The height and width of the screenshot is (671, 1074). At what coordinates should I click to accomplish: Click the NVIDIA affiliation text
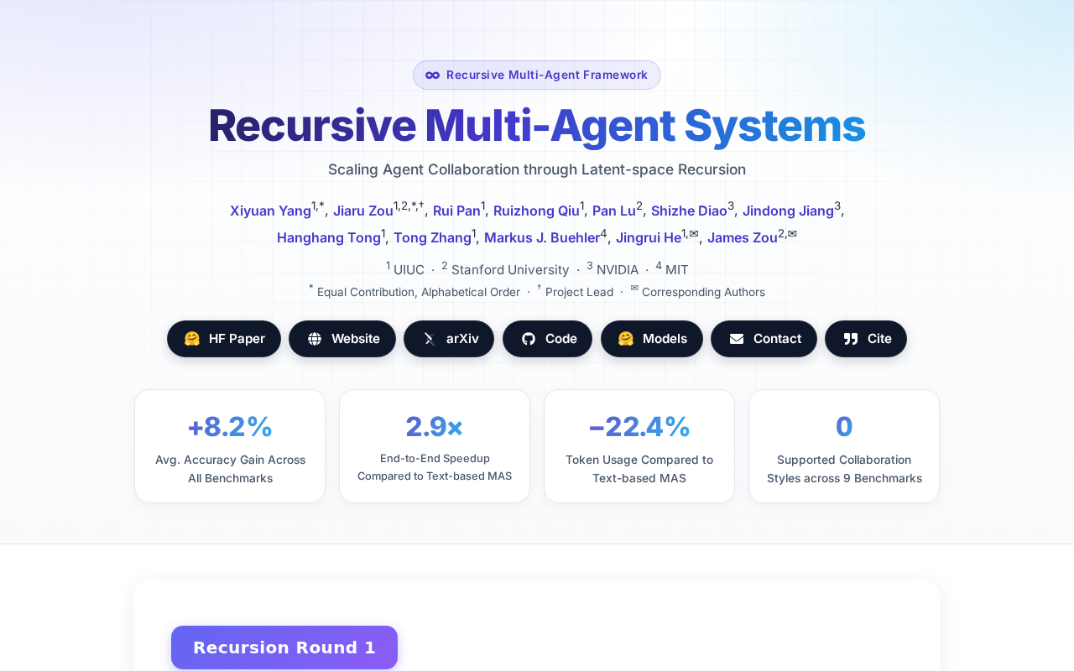pyautogui.click(x=618, y=270)
